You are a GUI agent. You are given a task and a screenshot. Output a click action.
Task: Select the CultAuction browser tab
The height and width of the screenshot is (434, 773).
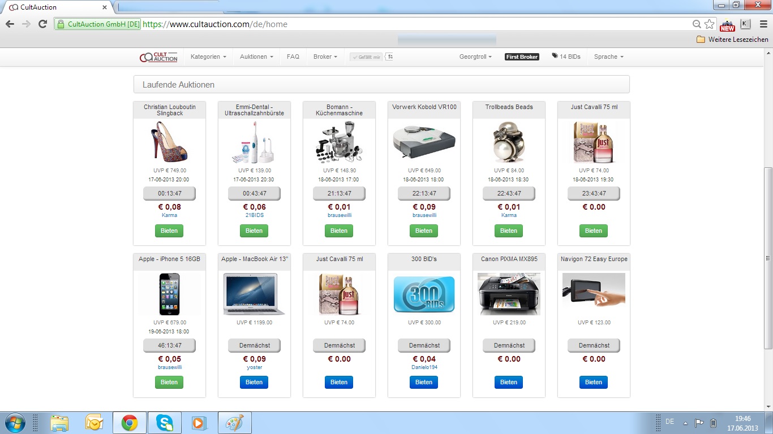point(57,7)
